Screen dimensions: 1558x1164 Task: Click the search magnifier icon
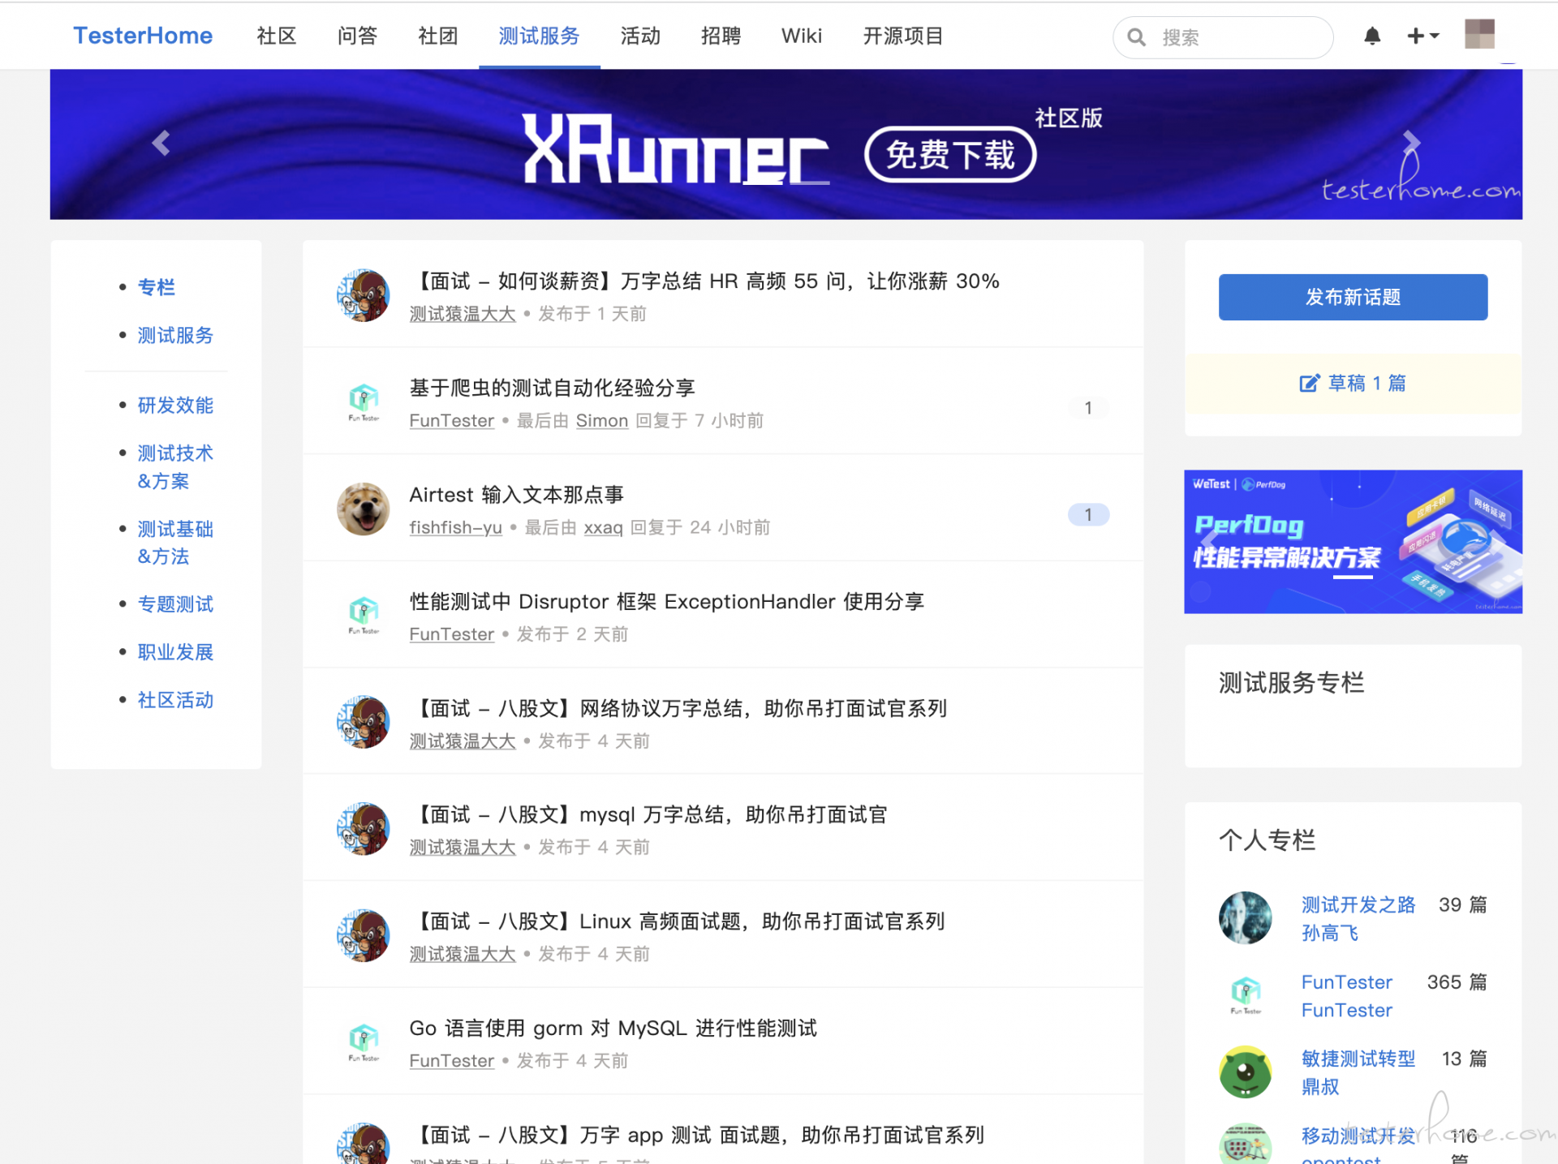(1137, 37)
